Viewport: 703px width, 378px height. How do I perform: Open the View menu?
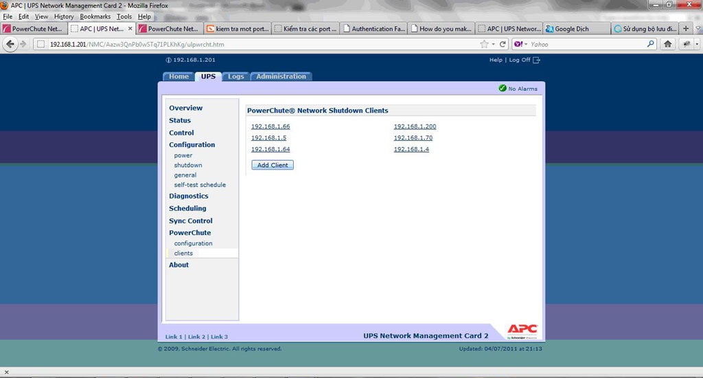41,16
